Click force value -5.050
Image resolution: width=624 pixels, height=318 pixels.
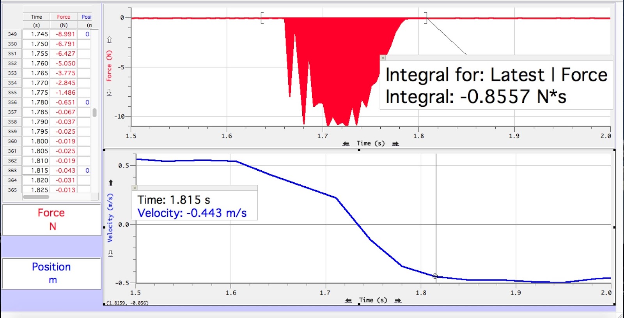click(64, 64)
